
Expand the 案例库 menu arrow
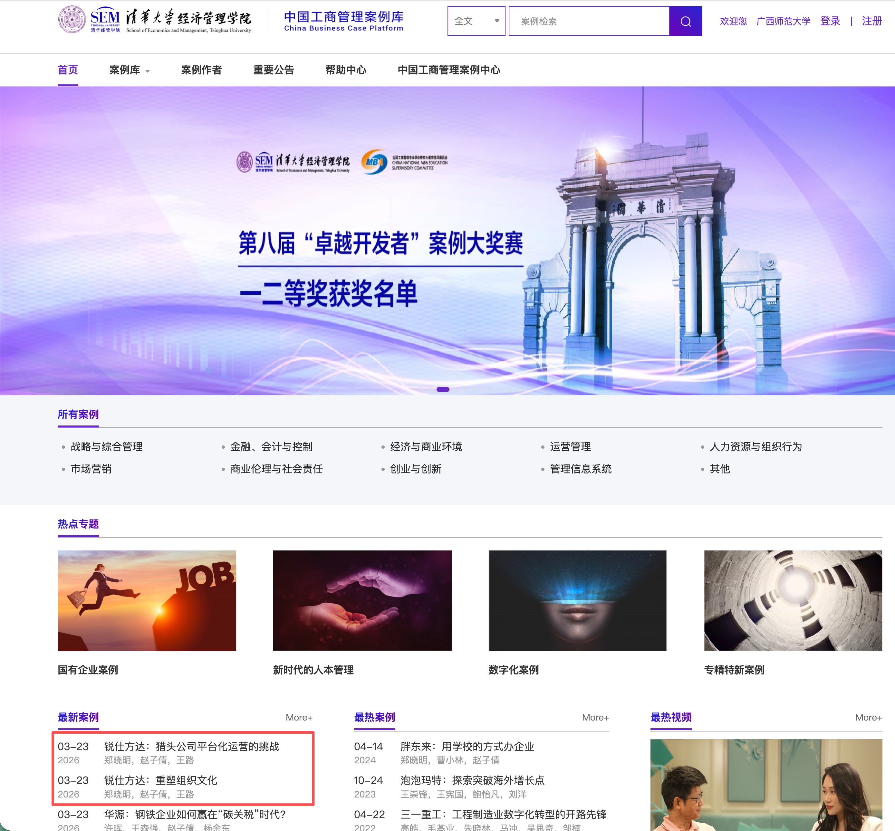coord(148,71)
